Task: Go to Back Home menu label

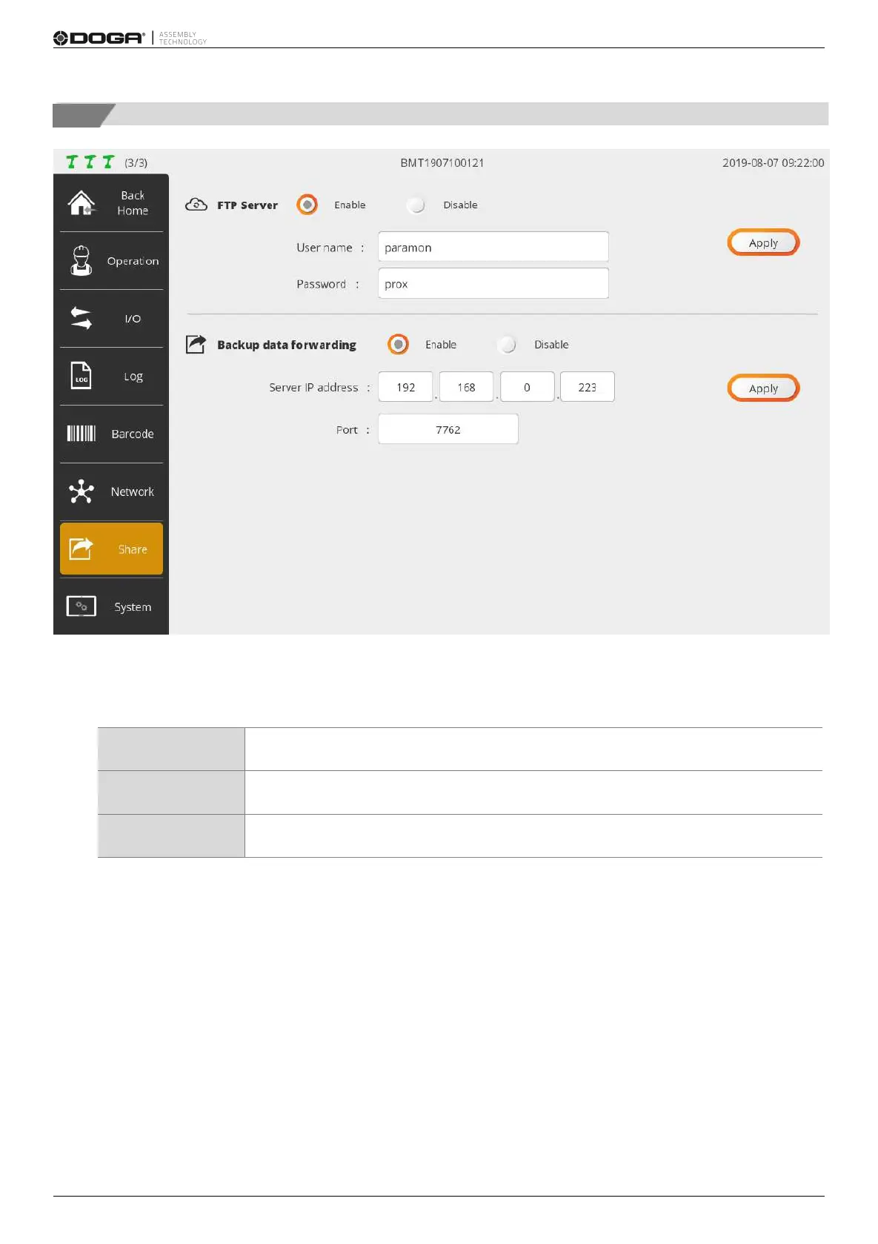Action: click(133, 203)
